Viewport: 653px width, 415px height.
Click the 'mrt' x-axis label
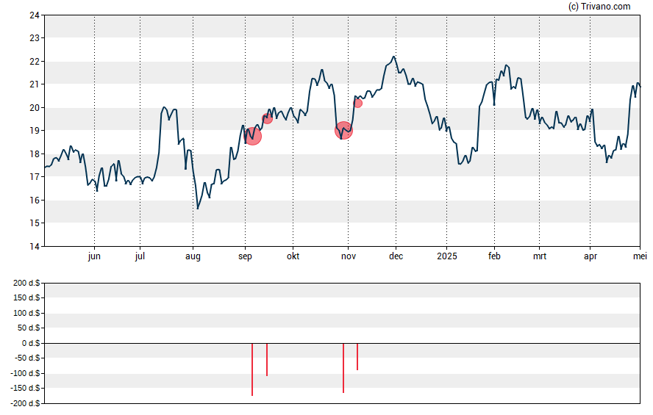coord(540,256)
